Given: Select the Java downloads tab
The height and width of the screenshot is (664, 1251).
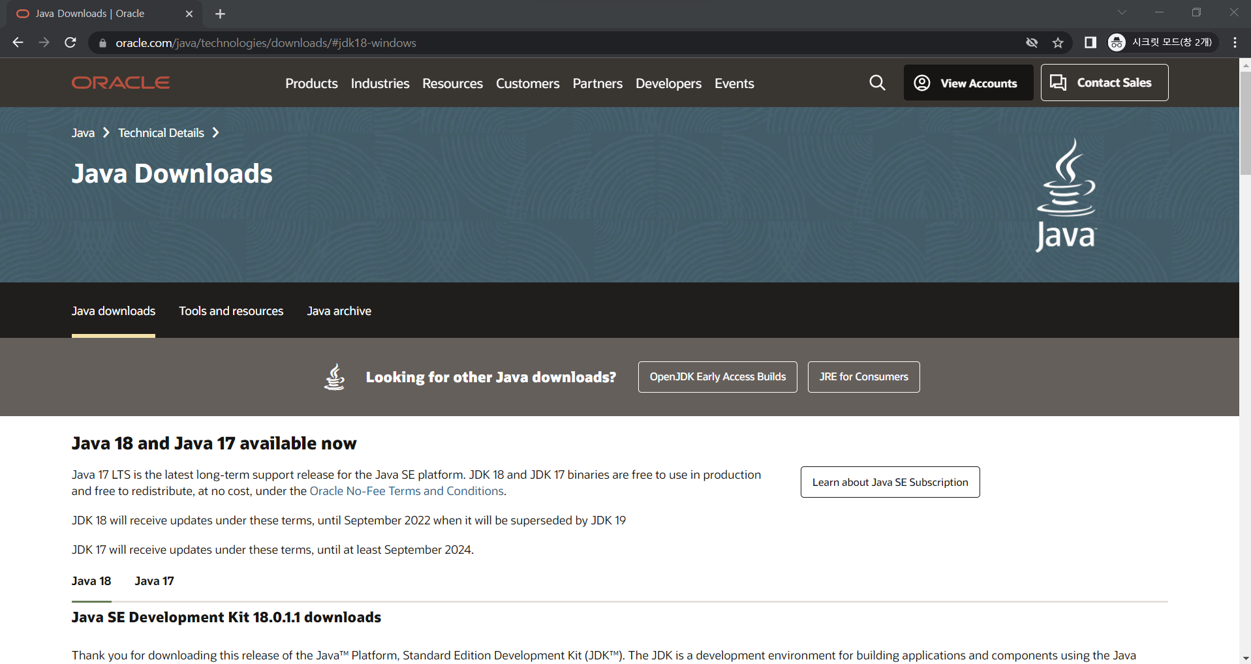Looking at the screenshot, I should pyautogui.click(x=114, y=311).
